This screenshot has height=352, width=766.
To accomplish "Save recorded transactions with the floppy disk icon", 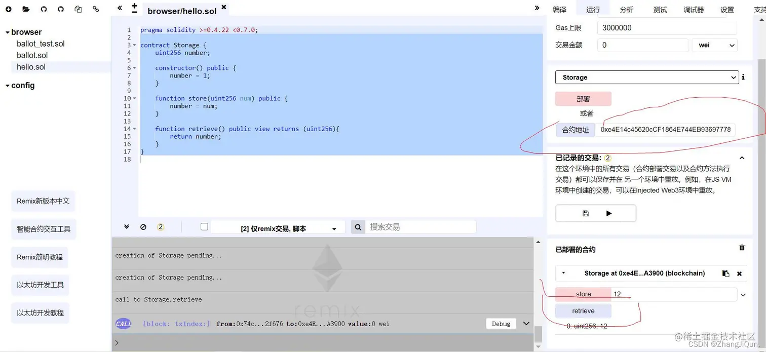I will 586,213.
